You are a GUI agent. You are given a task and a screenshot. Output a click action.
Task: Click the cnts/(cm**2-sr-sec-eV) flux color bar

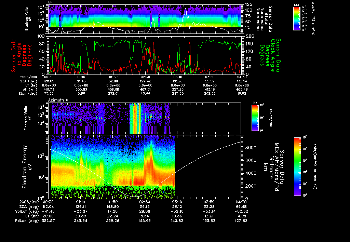297,166
